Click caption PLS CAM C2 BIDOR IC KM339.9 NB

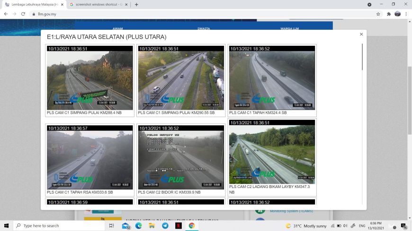click(x=169, y=192)
